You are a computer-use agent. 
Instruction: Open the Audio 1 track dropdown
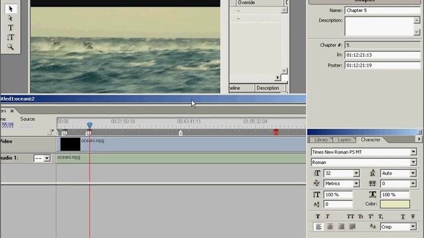point(47,158)
